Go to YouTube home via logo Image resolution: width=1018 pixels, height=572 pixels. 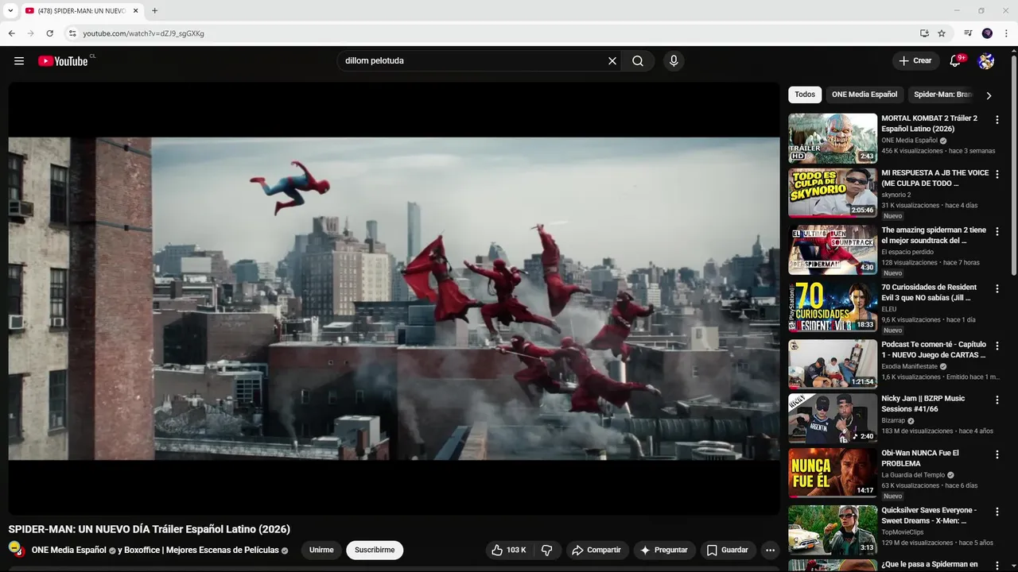click(63, 61)
